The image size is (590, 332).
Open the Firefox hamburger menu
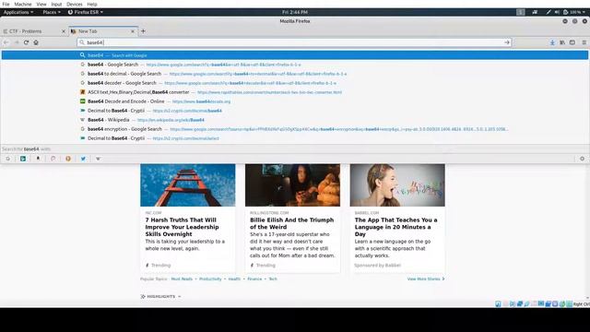click(x=584, y=42)
